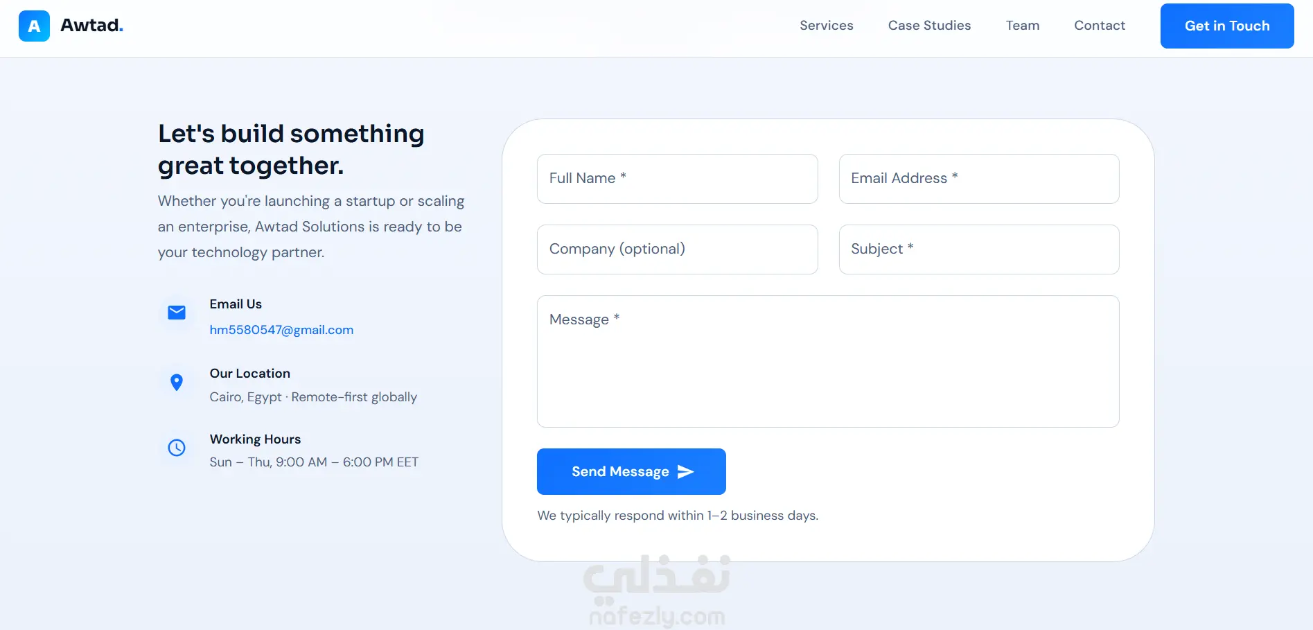Click the paper plane icon in Send Message
The width and height of the screenshot is (1313, 630).
click(x=685, y=472)
